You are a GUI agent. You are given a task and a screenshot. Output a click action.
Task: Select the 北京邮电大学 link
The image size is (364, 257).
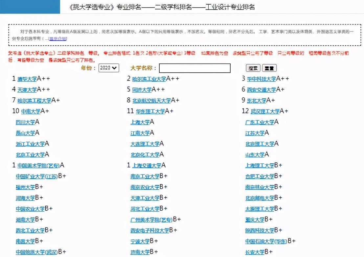pyautogui.click(x=260, y=198)
